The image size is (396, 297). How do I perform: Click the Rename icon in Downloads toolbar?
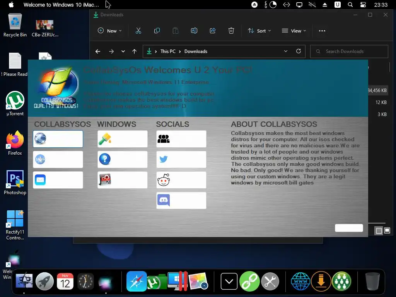click(x=194, y=31)
